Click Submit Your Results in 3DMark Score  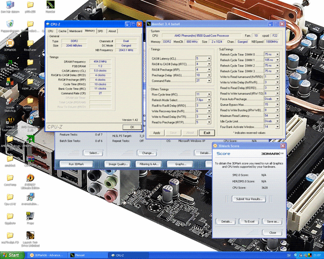click(x=249, y=199)
